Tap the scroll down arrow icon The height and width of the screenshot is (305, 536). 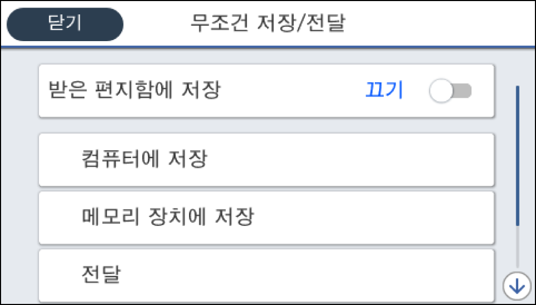coord(517,286)
